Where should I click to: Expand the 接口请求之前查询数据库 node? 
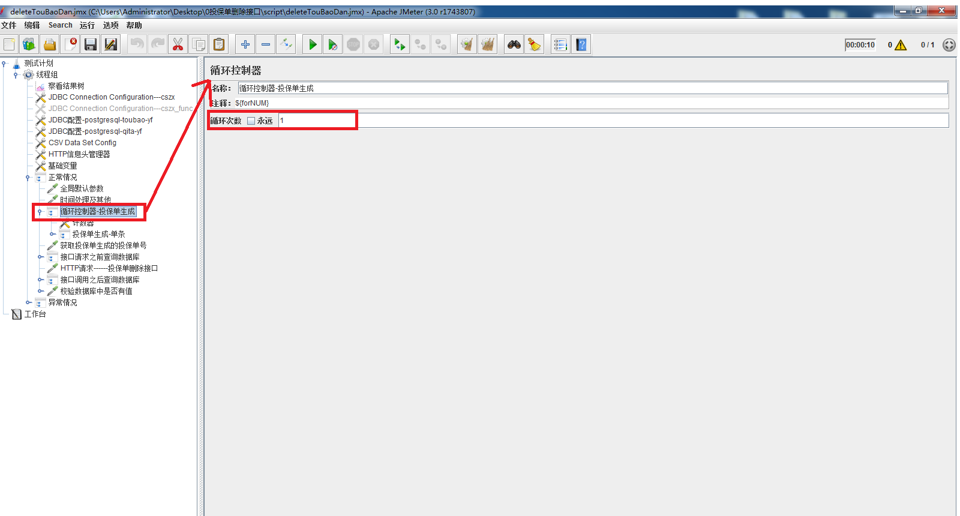(40, 257)
